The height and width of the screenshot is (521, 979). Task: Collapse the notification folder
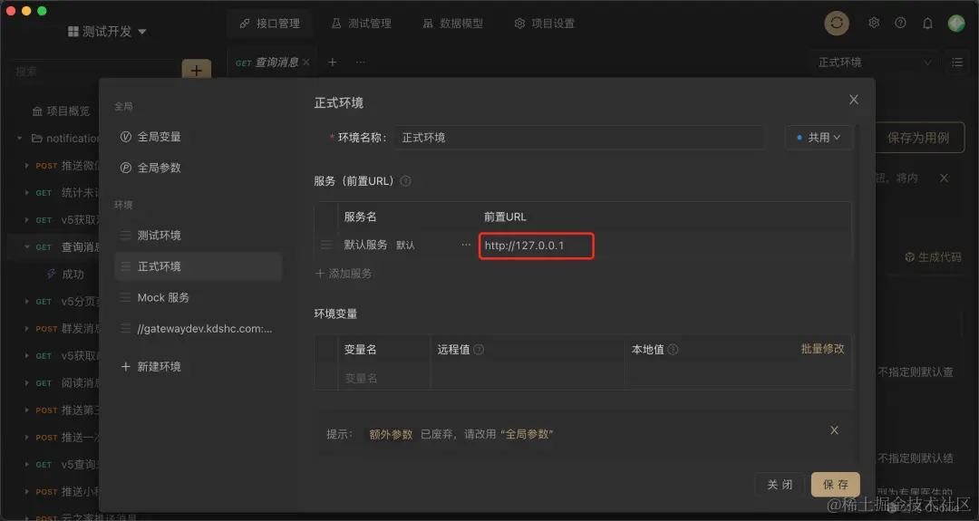[x=19, y=139]
